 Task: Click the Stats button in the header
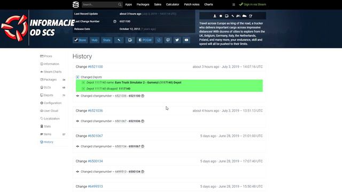[107, 40]
